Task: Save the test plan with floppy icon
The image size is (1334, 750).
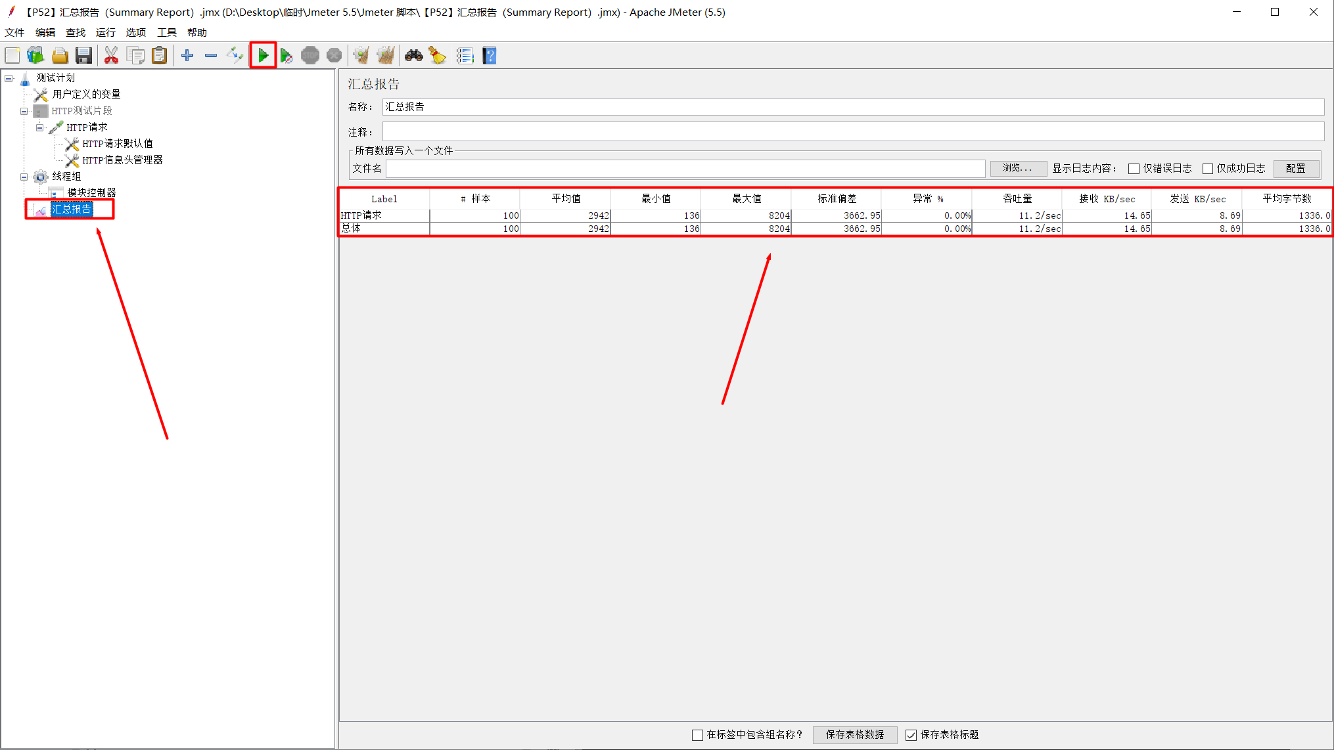Action: coord(83,56)
